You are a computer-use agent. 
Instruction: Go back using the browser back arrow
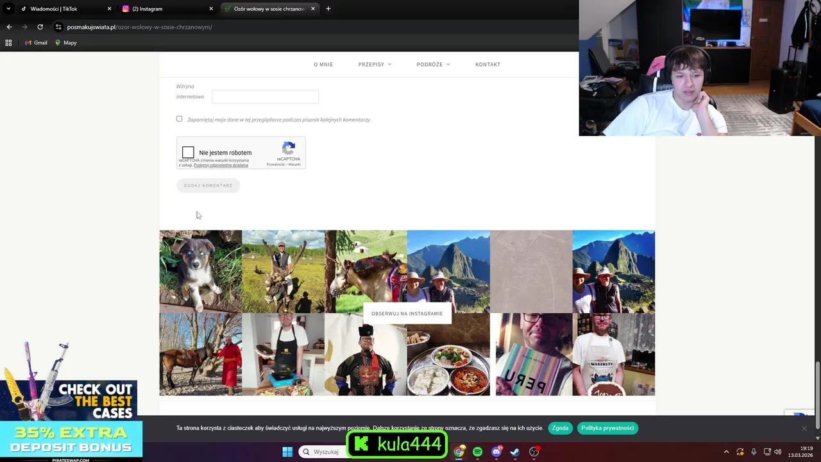pos(9,27)
